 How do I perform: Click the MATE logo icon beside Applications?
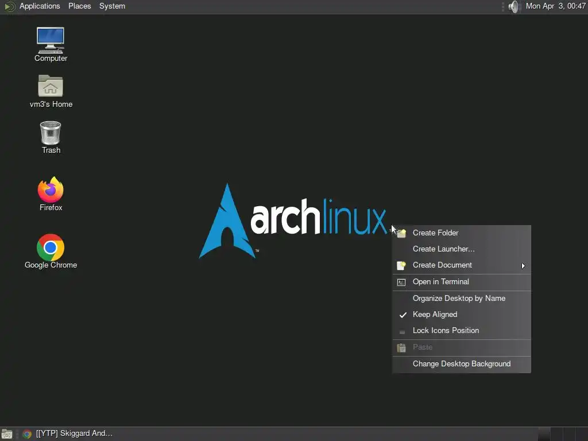coord(9,6)
